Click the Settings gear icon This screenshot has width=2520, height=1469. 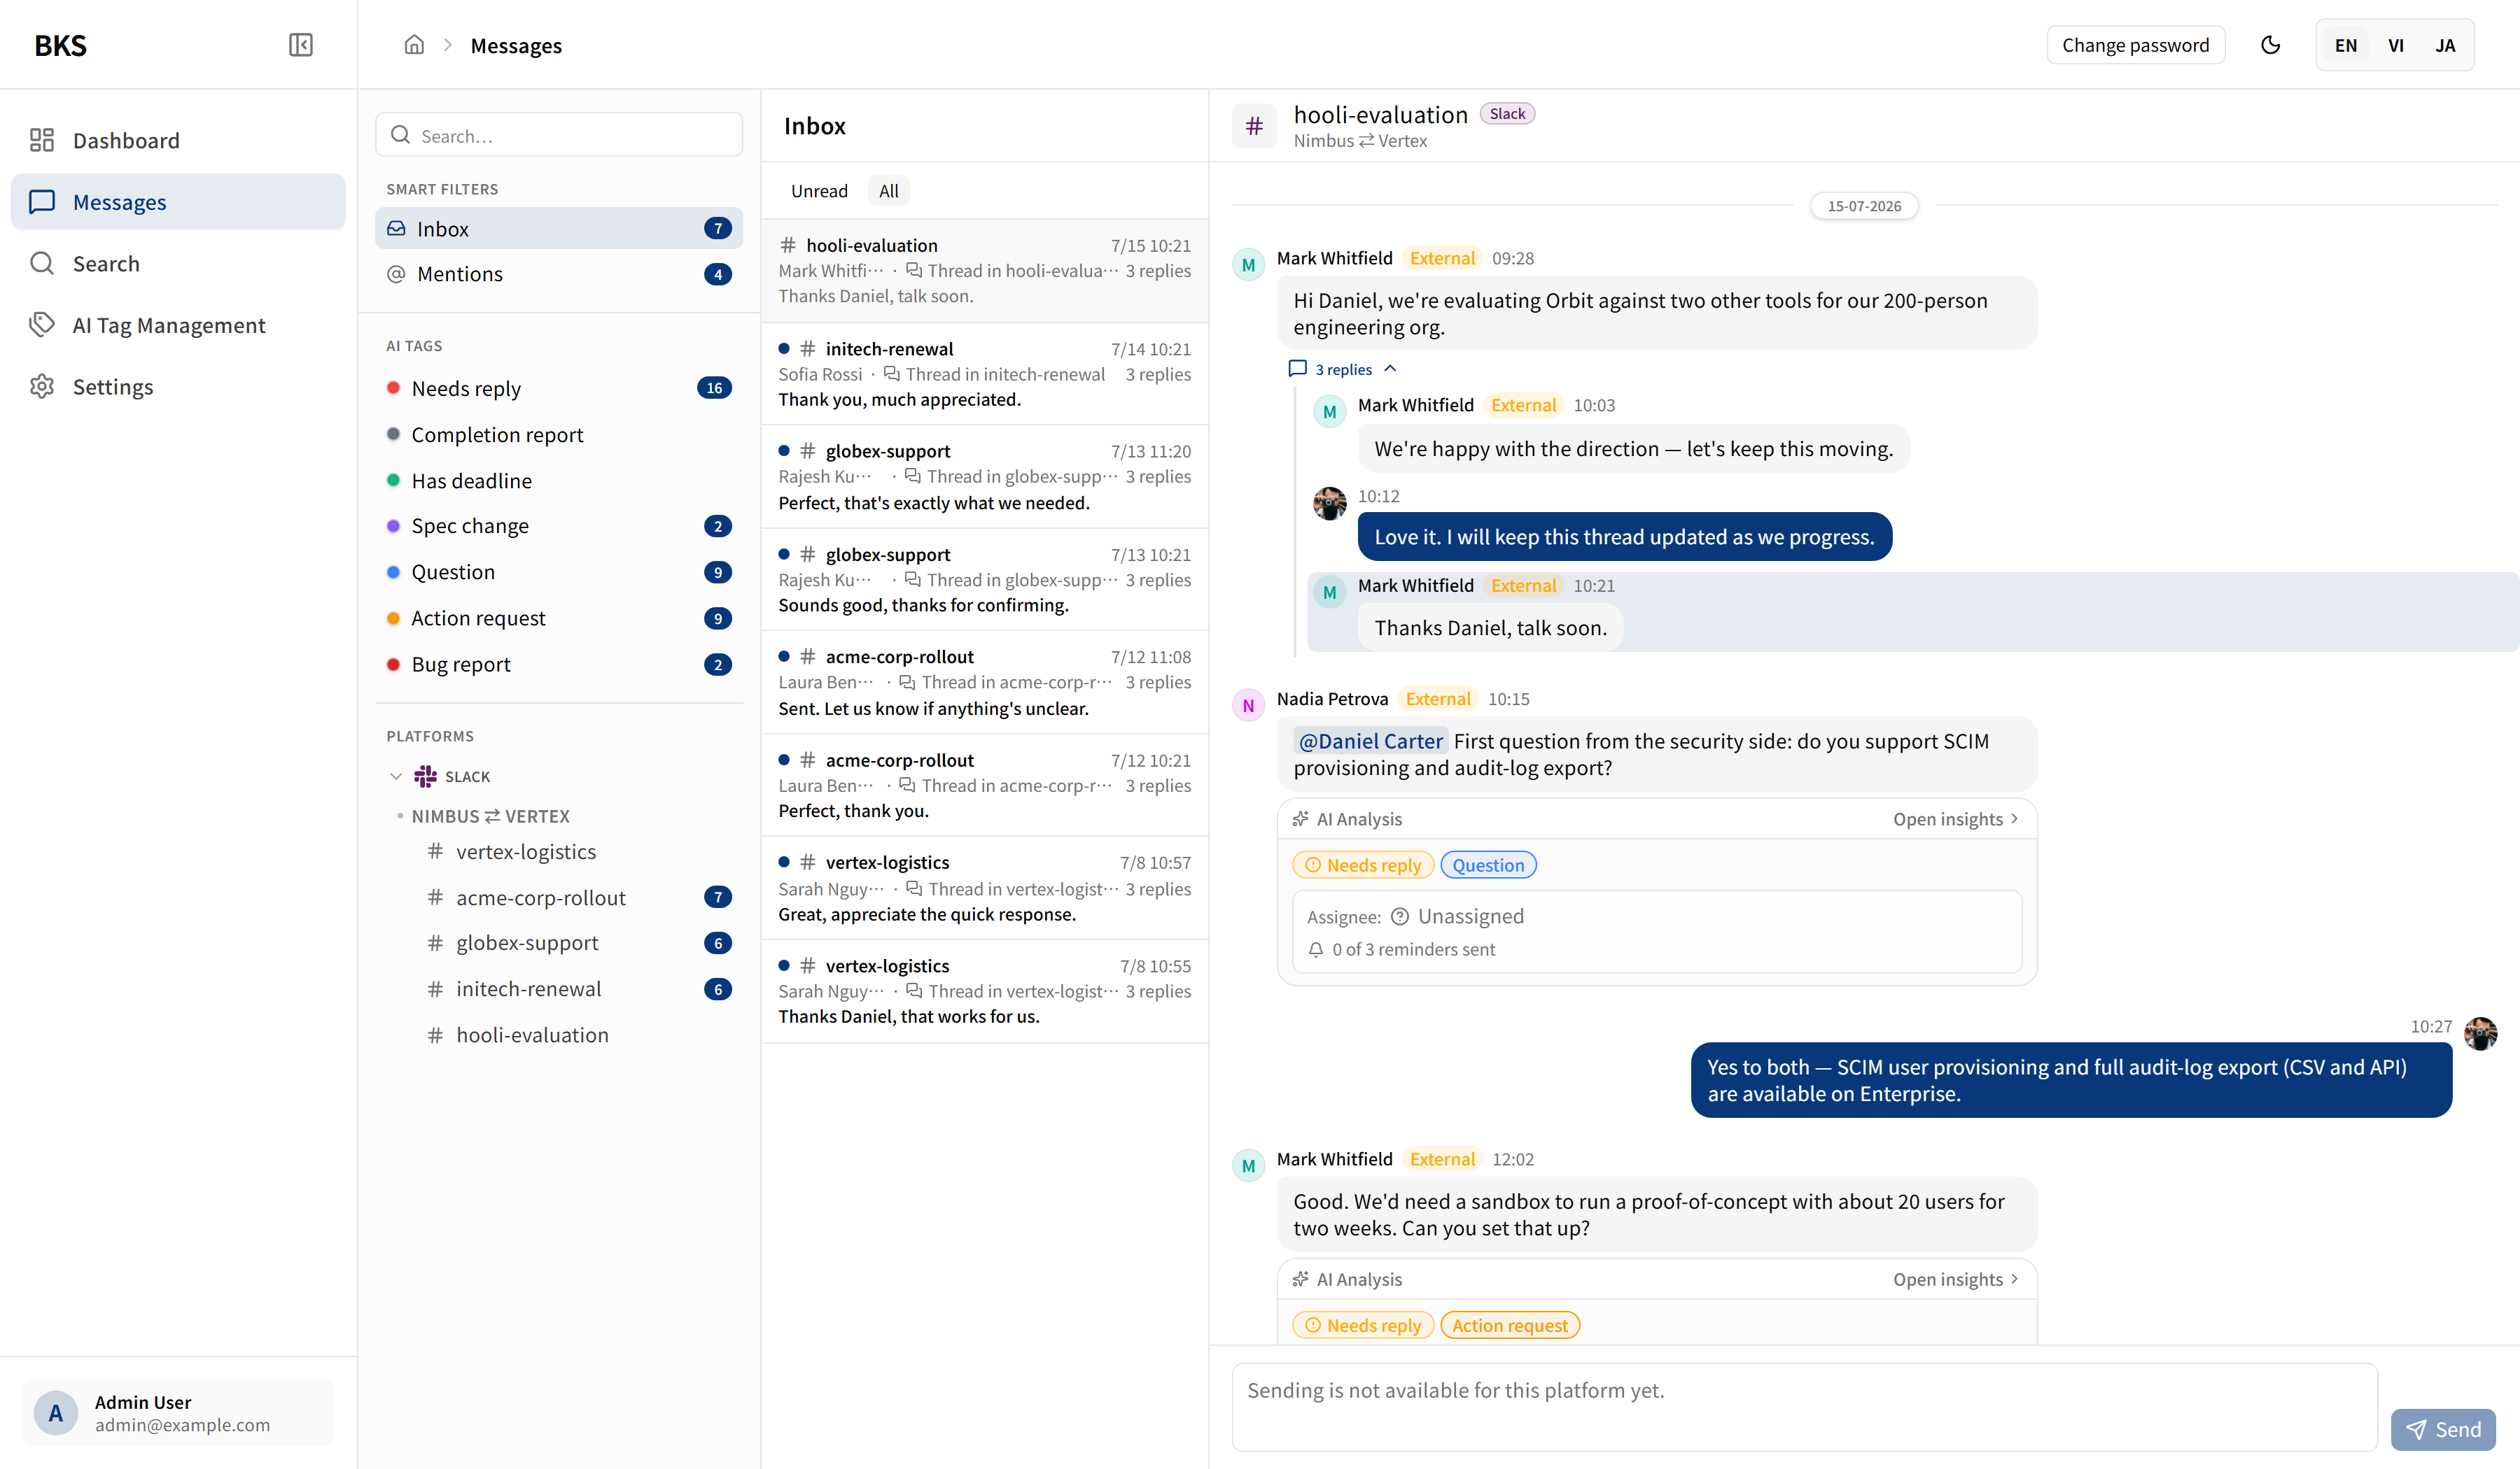[42, 387]
